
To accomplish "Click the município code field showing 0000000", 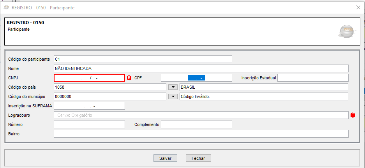I will point(110,96).
